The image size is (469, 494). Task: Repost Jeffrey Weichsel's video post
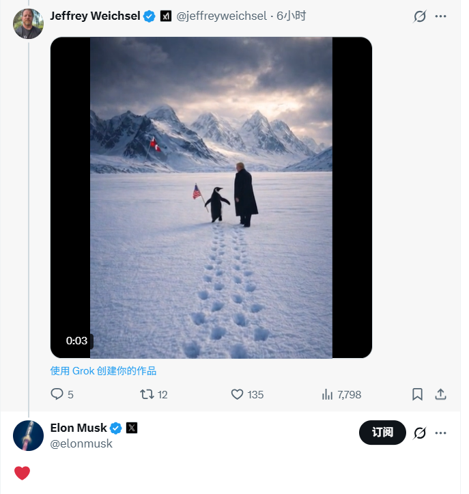(x=147, y=394)
